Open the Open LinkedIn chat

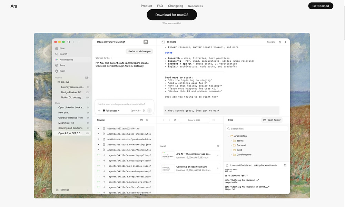tap(72, 107)
